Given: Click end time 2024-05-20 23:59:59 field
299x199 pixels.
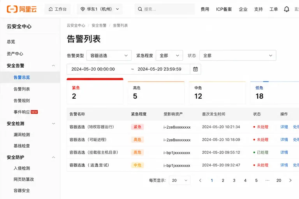Looking at the screenshot, I should [x=159, y=69].
